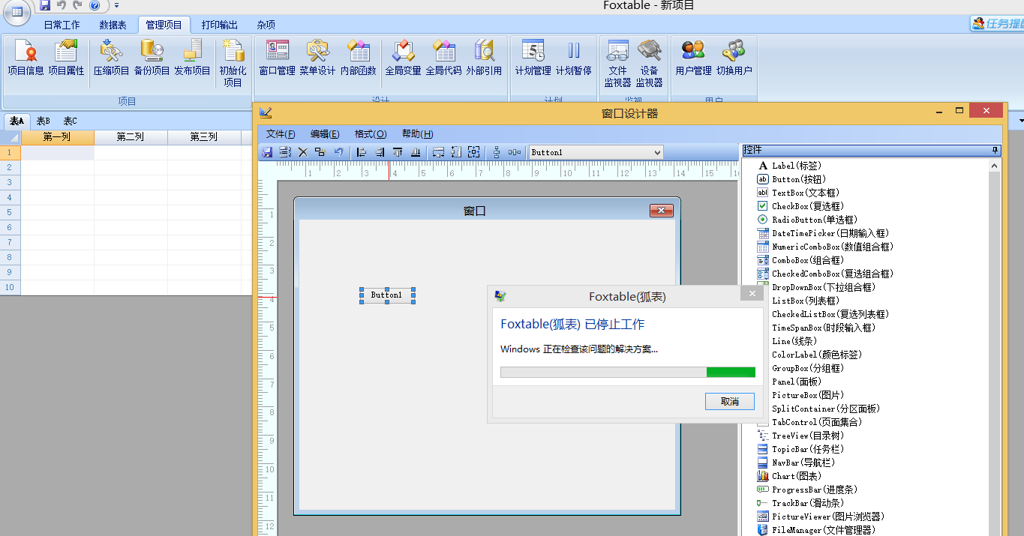Click the 外部引用 icon
Screen dimensions: 1024x536
click(x=484, y=57)
